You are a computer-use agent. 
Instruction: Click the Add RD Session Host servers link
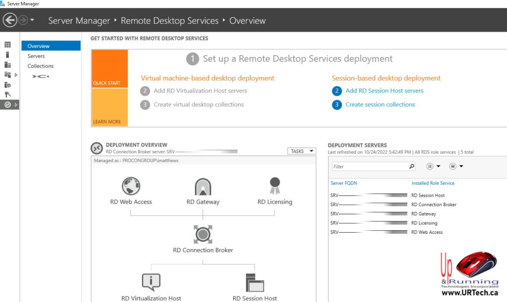[385, 90]
